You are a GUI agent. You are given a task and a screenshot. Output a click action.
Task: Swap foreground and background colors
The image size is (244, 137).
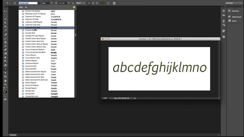(x=6, y=88)
